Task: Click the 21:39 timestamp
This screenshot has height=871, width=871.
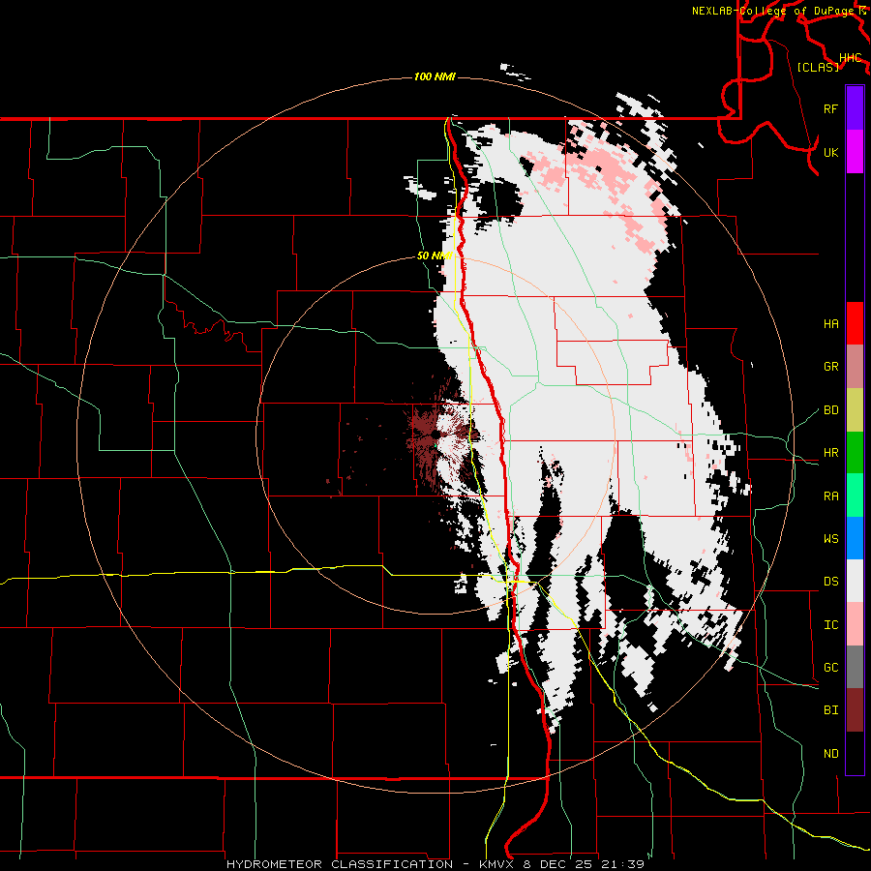Action: pyautogui.click(x=622, y=864)
